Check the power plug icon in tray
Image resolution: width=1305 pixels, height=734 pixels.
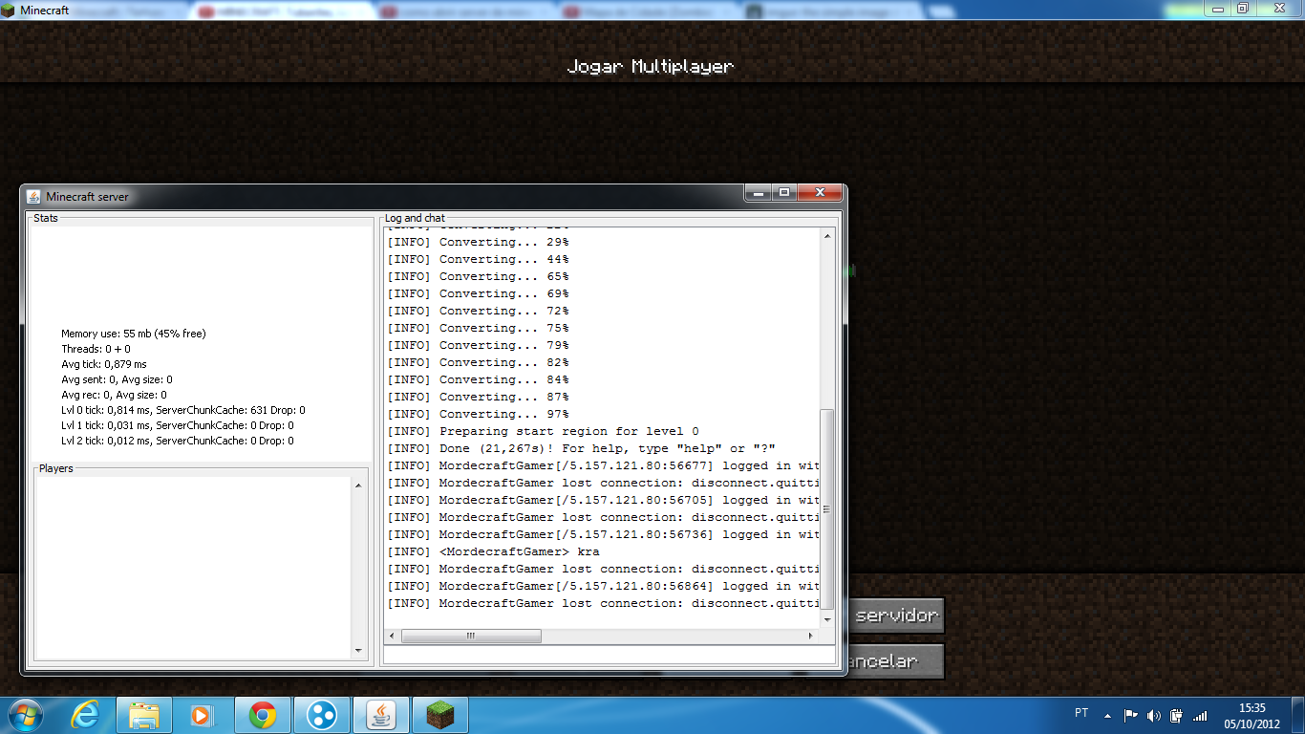click(x=1177, y=715)
